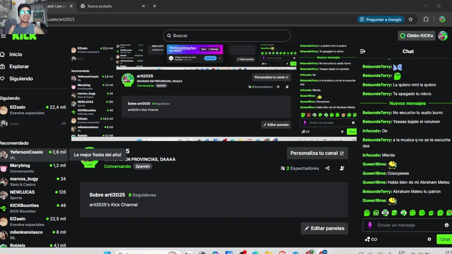Click Personaliza tu canal button
452x254 pixels.
click(x=317, y=153)
